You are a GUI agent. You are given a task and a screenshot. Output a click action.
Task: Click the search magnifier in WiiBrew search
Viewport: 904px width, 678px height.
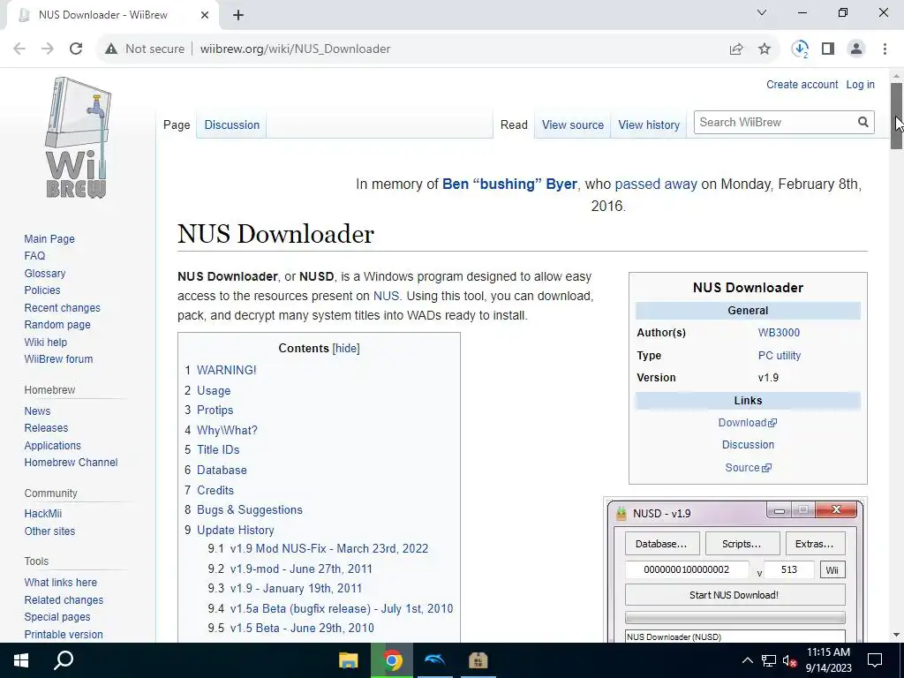tap(863, 122)
